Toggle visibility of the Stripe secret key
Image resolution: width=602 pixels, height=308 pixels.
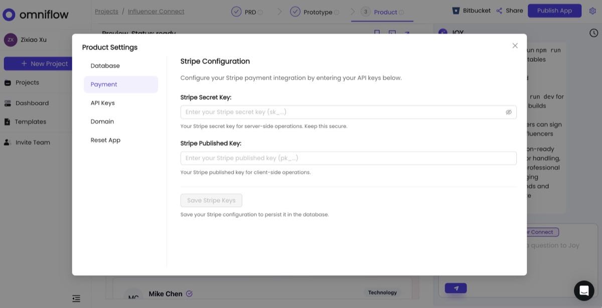(x=509, y=112)
